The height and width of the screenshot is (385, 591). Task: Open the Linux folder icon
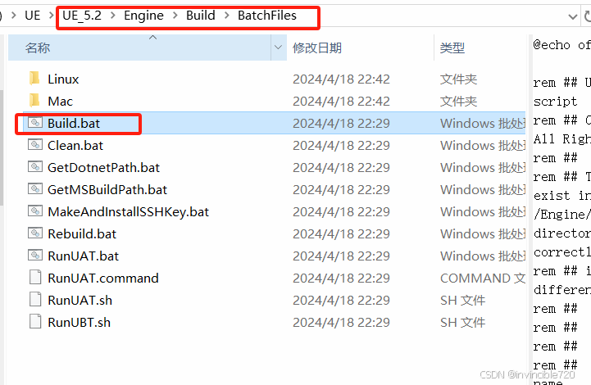click(34, 79)
